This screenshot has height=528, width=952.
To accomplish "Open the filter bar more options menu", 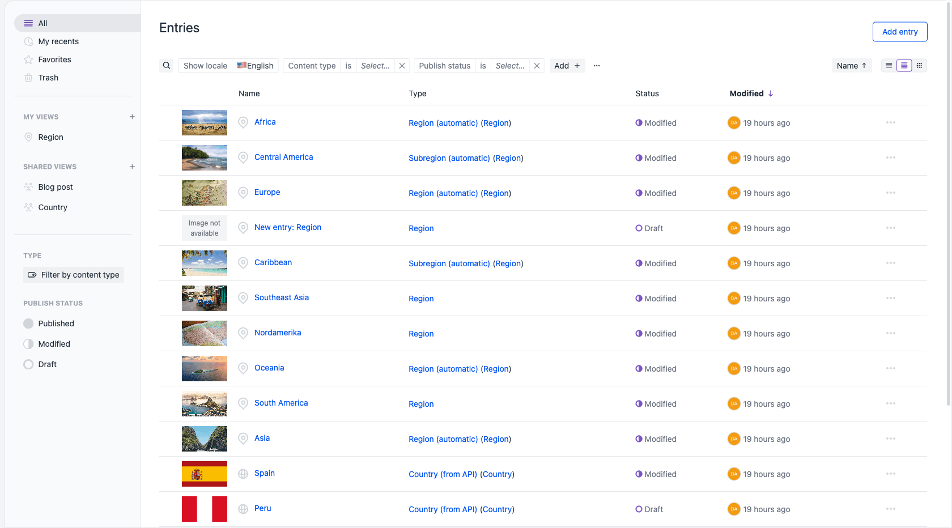I will pyautogui.click(x=597, y=66).
